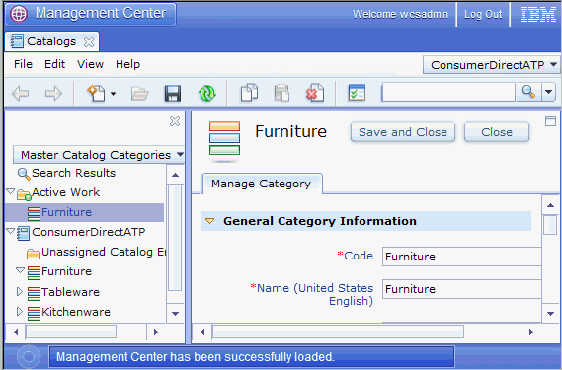
Task: Open the Master Catalog Categories dropdown
Action: pos(99,155)
